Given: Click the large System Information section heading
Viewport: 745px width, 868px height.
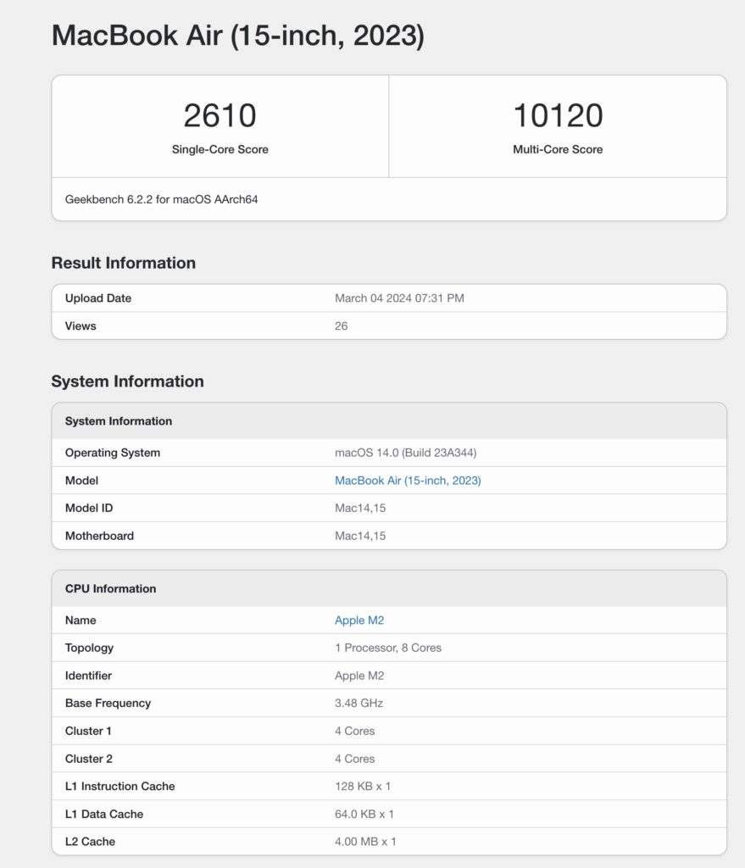Looking at the screenshot, I should click(x=127, y=381).
